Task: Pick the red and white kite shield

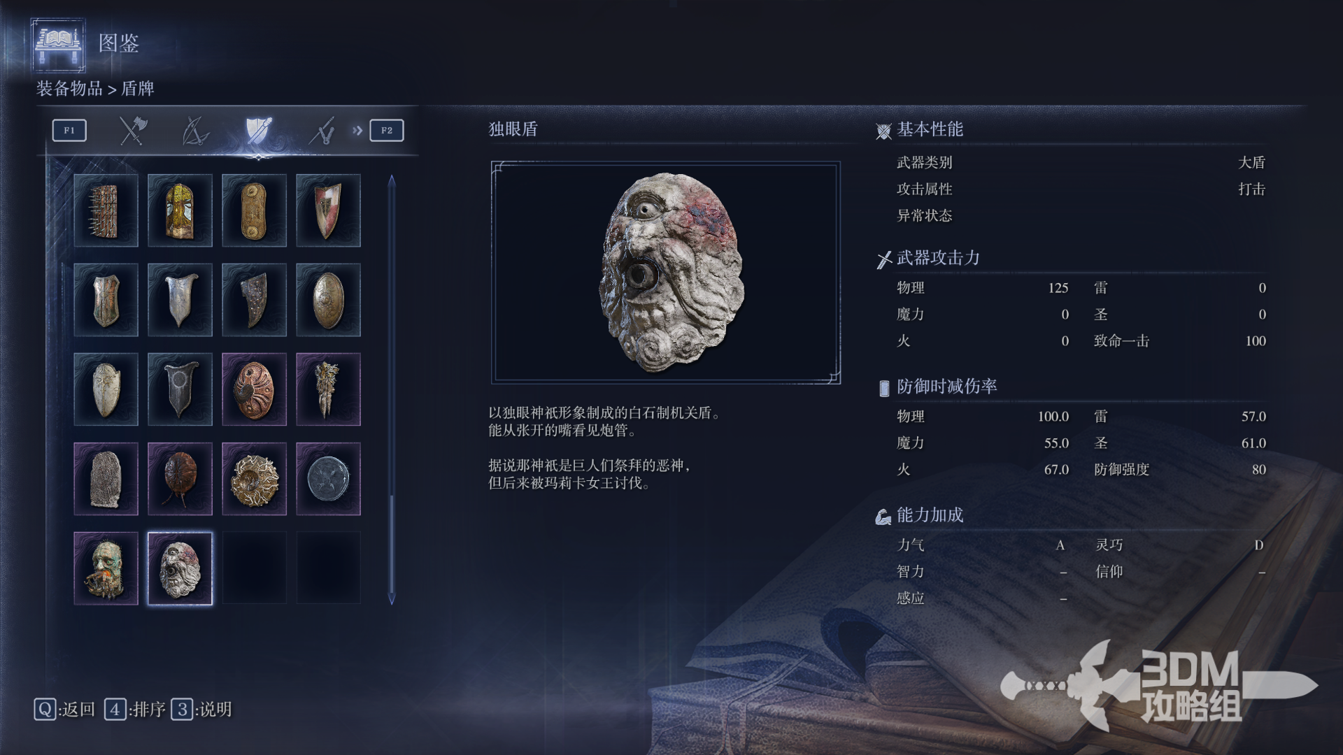Action: pyautogui.click(x=328, y=210)
